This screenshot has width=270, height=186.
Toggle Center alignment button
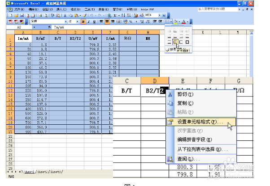tap(107, 21)
